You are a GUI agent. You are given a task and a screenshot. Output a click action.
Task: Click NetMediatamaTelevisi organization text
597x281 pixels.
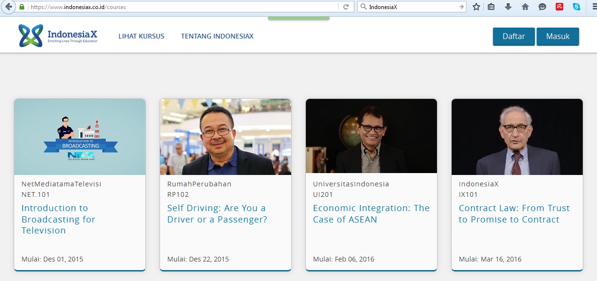(61, 184)
